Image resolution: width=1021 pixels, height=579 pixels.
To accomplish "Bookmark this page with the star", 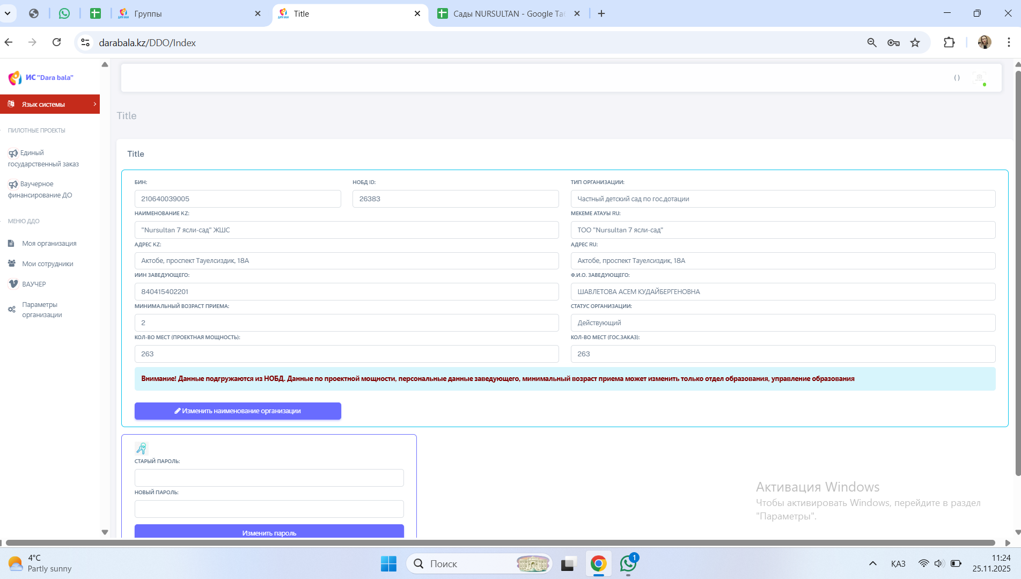I will (915, 42).
